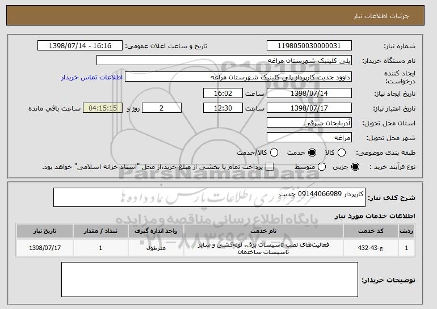Click the remaining time countdown 04:15:15

click(103, 108)
